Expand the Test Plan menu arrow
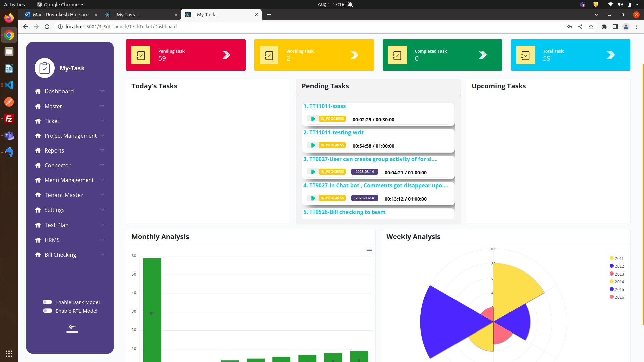The height and width of the screenshot is (362, 644). (102, 225)
